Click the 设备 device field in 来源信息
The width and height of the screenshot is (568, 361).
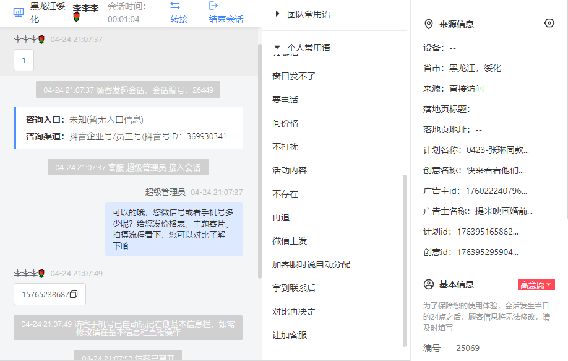point(439,48)
